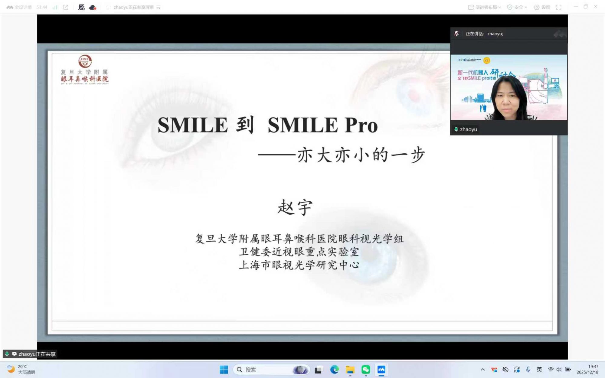The width and height of the screenshot is (605, 378).
Task: Click muted microphone icon in speaker bar
Action: click(x=457, y=34)
